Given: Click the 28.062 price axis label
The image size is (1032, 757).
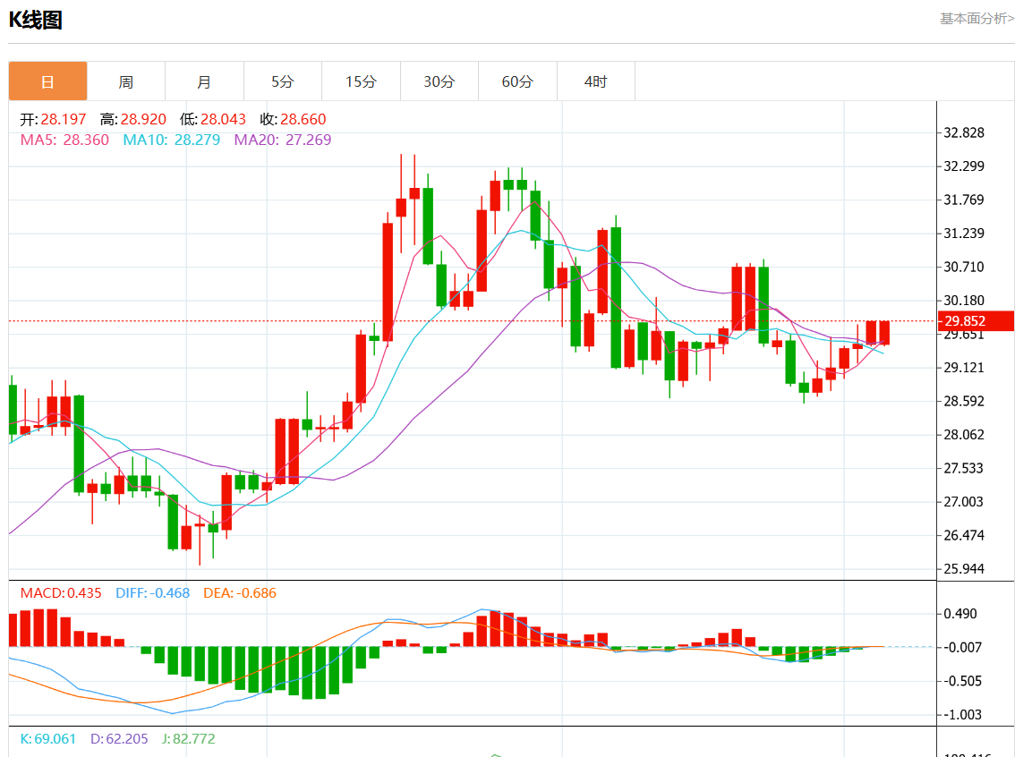Looking at the screenshot, I should pyautogui.click(x=964, y=435).
